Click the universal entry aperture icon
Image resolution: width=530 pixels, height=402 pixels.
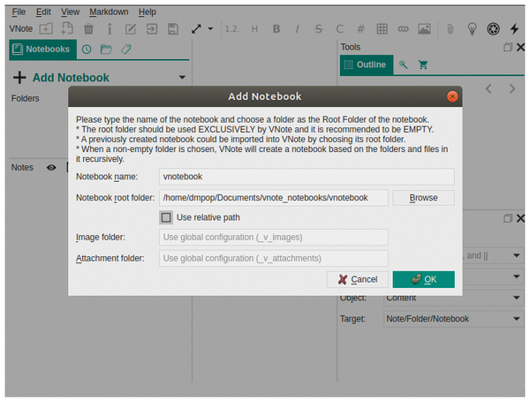click(x=493, y=29)
